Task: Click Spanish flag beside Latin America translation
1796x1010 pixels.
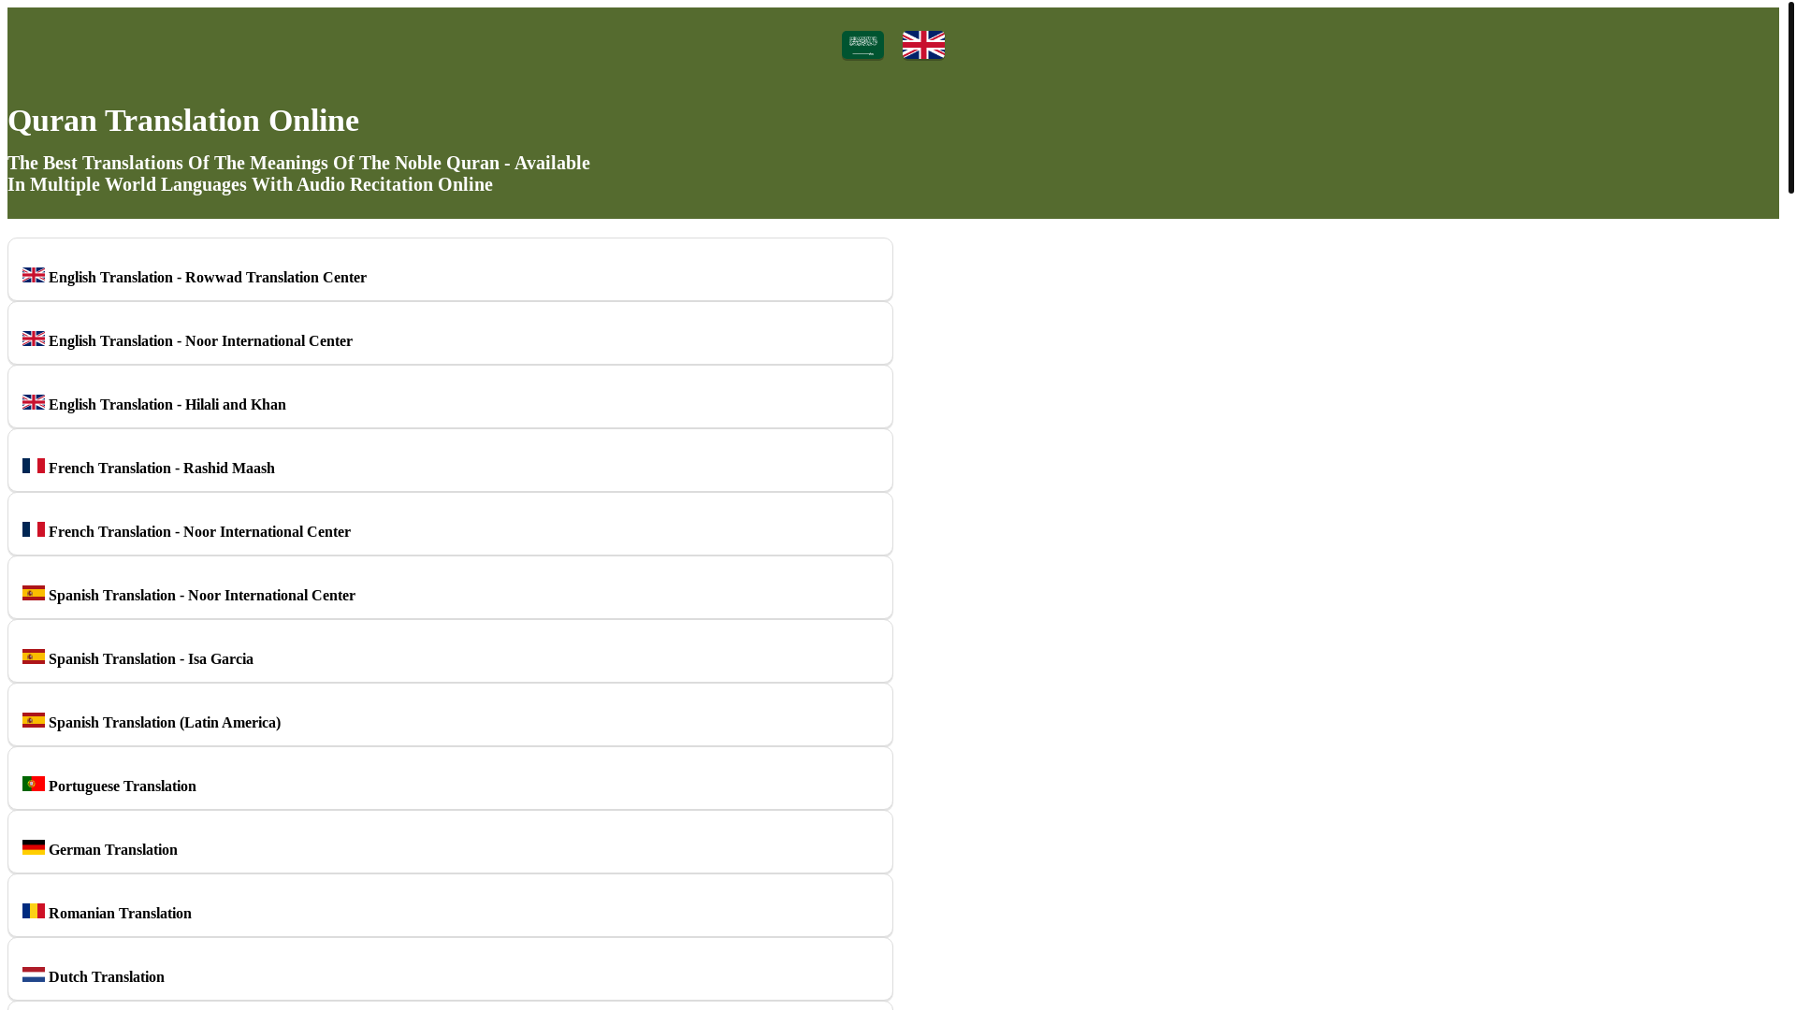Action: 34,720
